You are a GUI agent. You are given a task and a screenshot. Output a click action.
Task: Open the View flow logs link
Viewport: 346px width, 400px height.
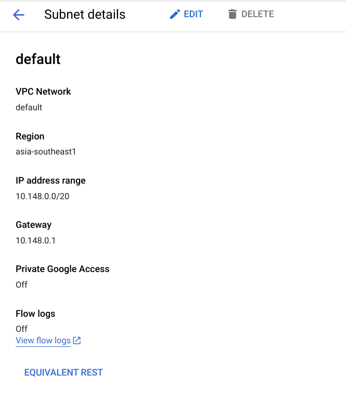click(43, 341)
